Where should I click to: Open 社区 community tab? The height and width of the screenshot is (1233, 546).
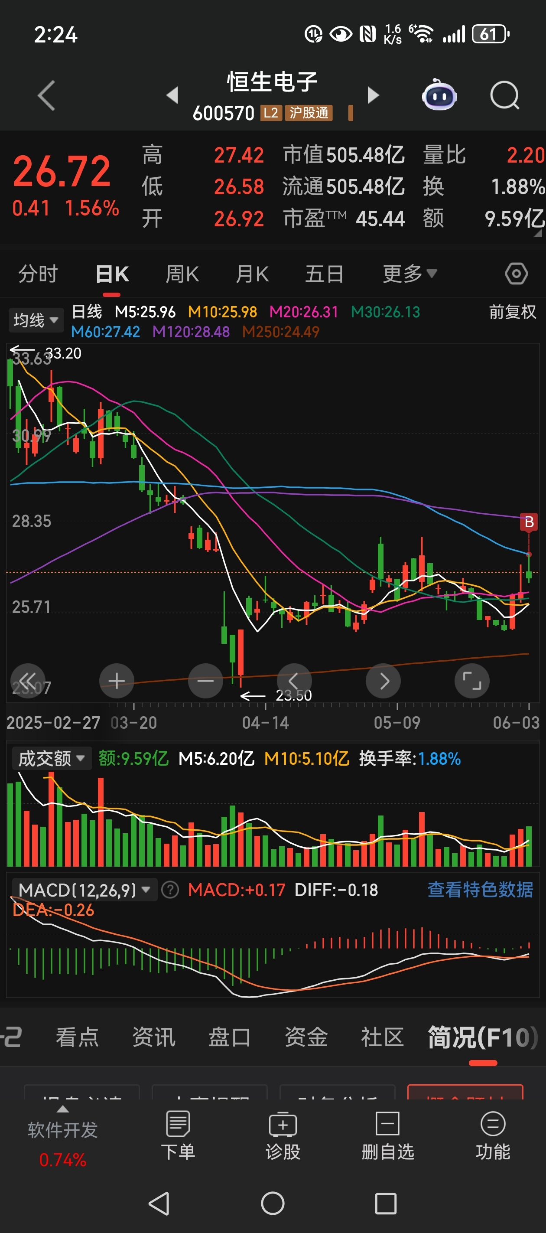[x=382, y=1037]
